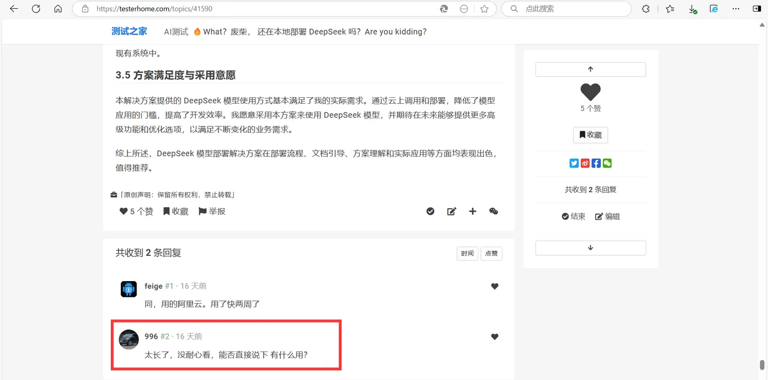Toggle the 5 个赞 like under the article
Image resolution: width=768 pixels, height=380 pixels.
coord(136,211)
